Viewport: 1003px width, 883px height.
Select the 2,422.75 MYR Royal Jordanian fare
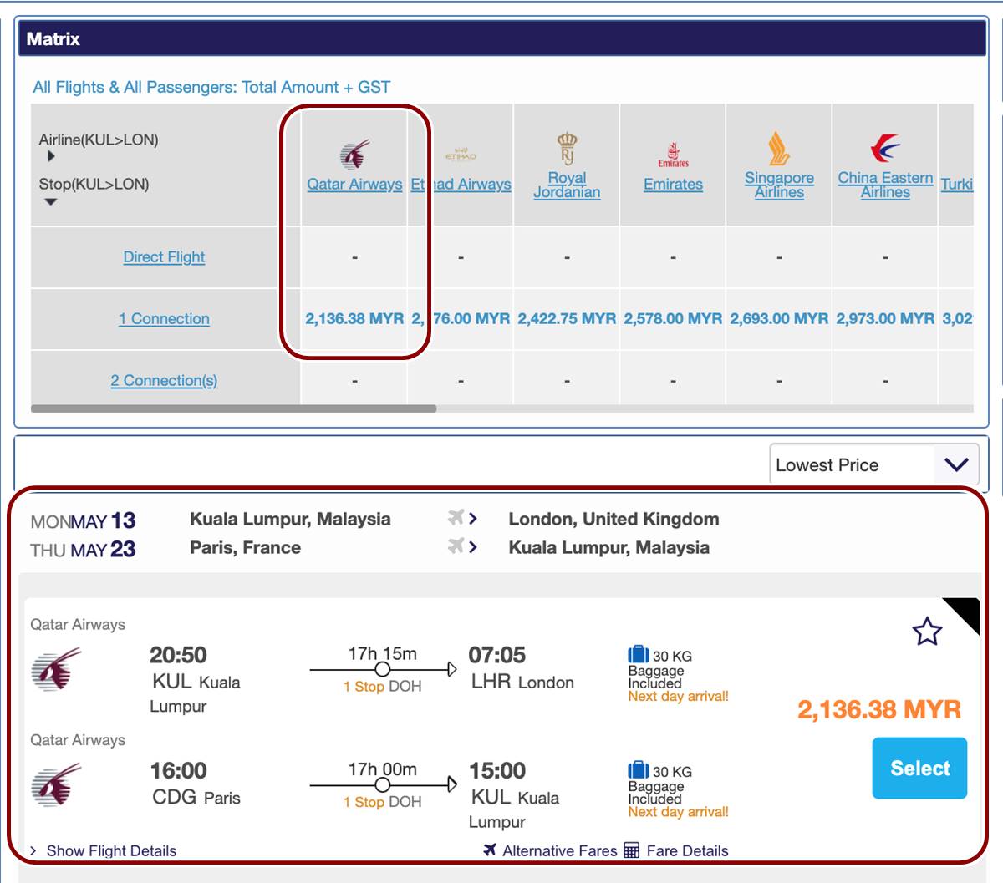pyautogui.click(x=567, y=319)
